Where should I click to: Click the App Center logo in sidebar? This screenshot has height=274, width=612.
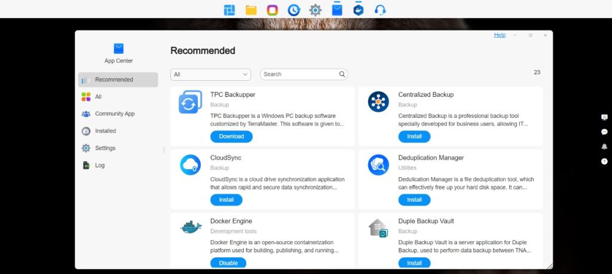point(119,48)
